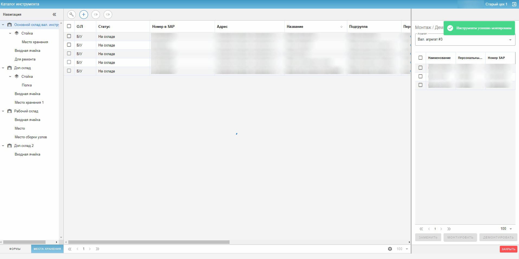Check the first row checkbox in main table
519x259 pixels.
(x=69, y=36)
